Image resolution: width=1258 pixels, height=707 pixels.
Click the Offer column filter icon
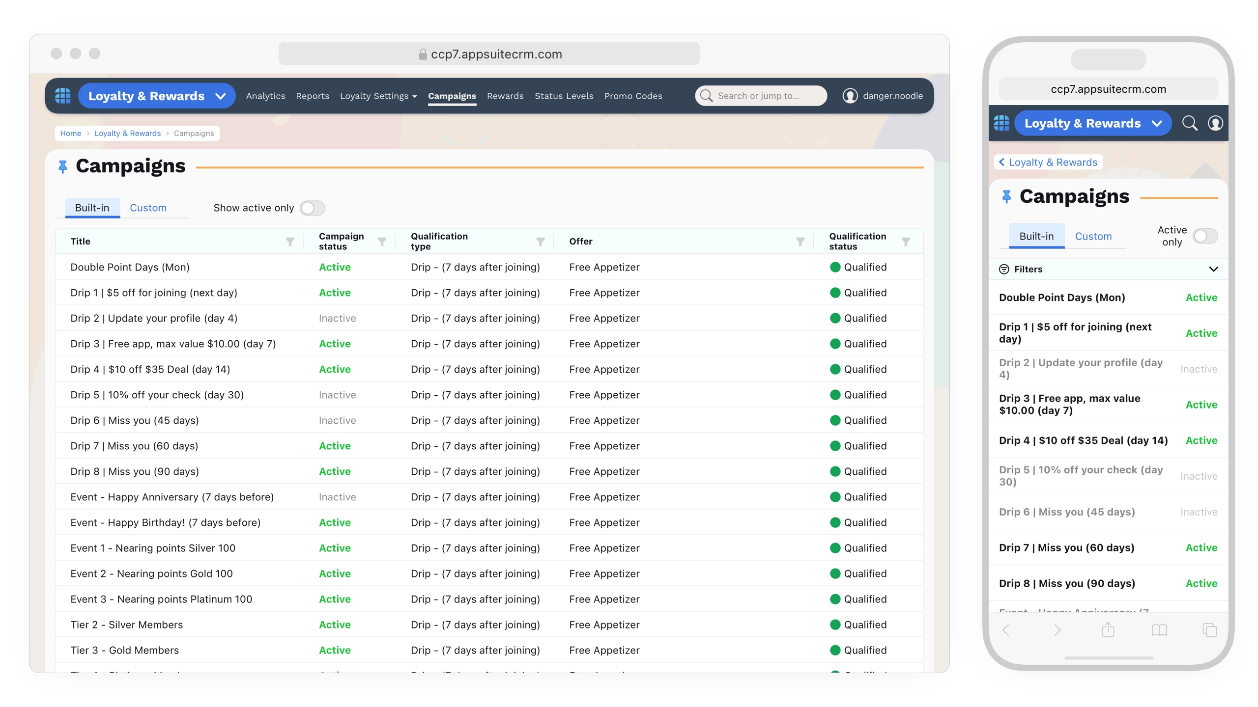[800, 242]
